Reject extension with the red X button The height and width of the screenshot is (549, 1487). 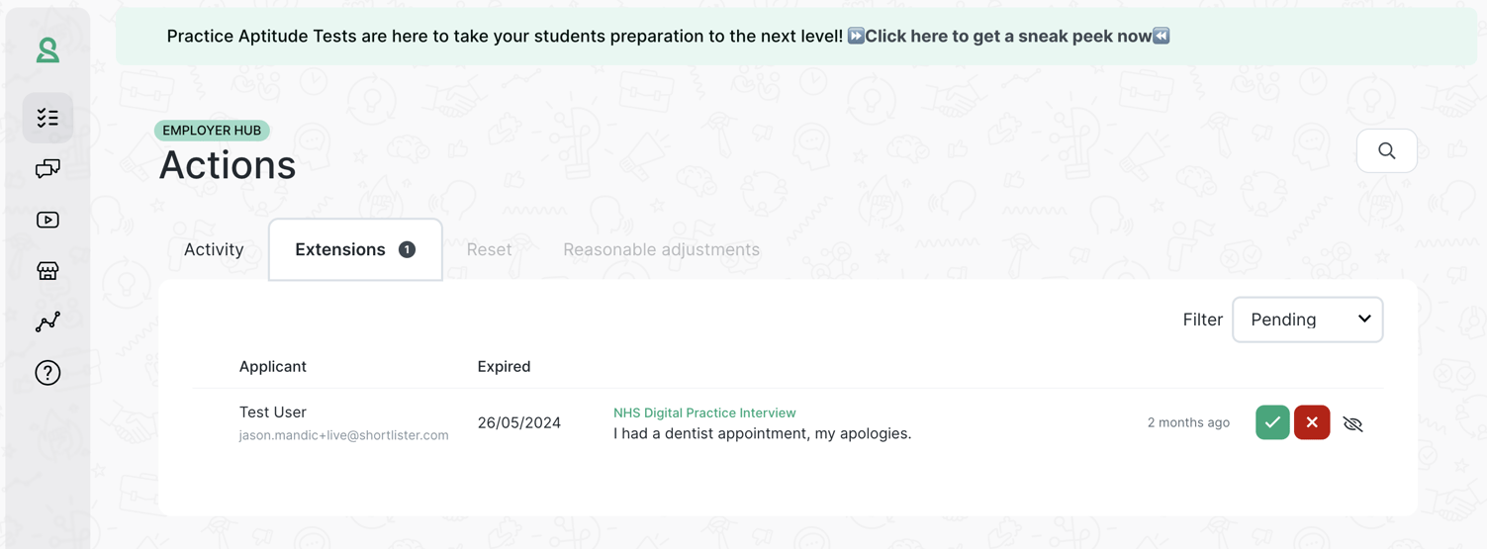point(1312,422)
